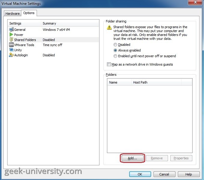The width and height of the screenshot is (204, 180).
Task: Click the 'Time sync off' summary text
Action: coord(53,45)
